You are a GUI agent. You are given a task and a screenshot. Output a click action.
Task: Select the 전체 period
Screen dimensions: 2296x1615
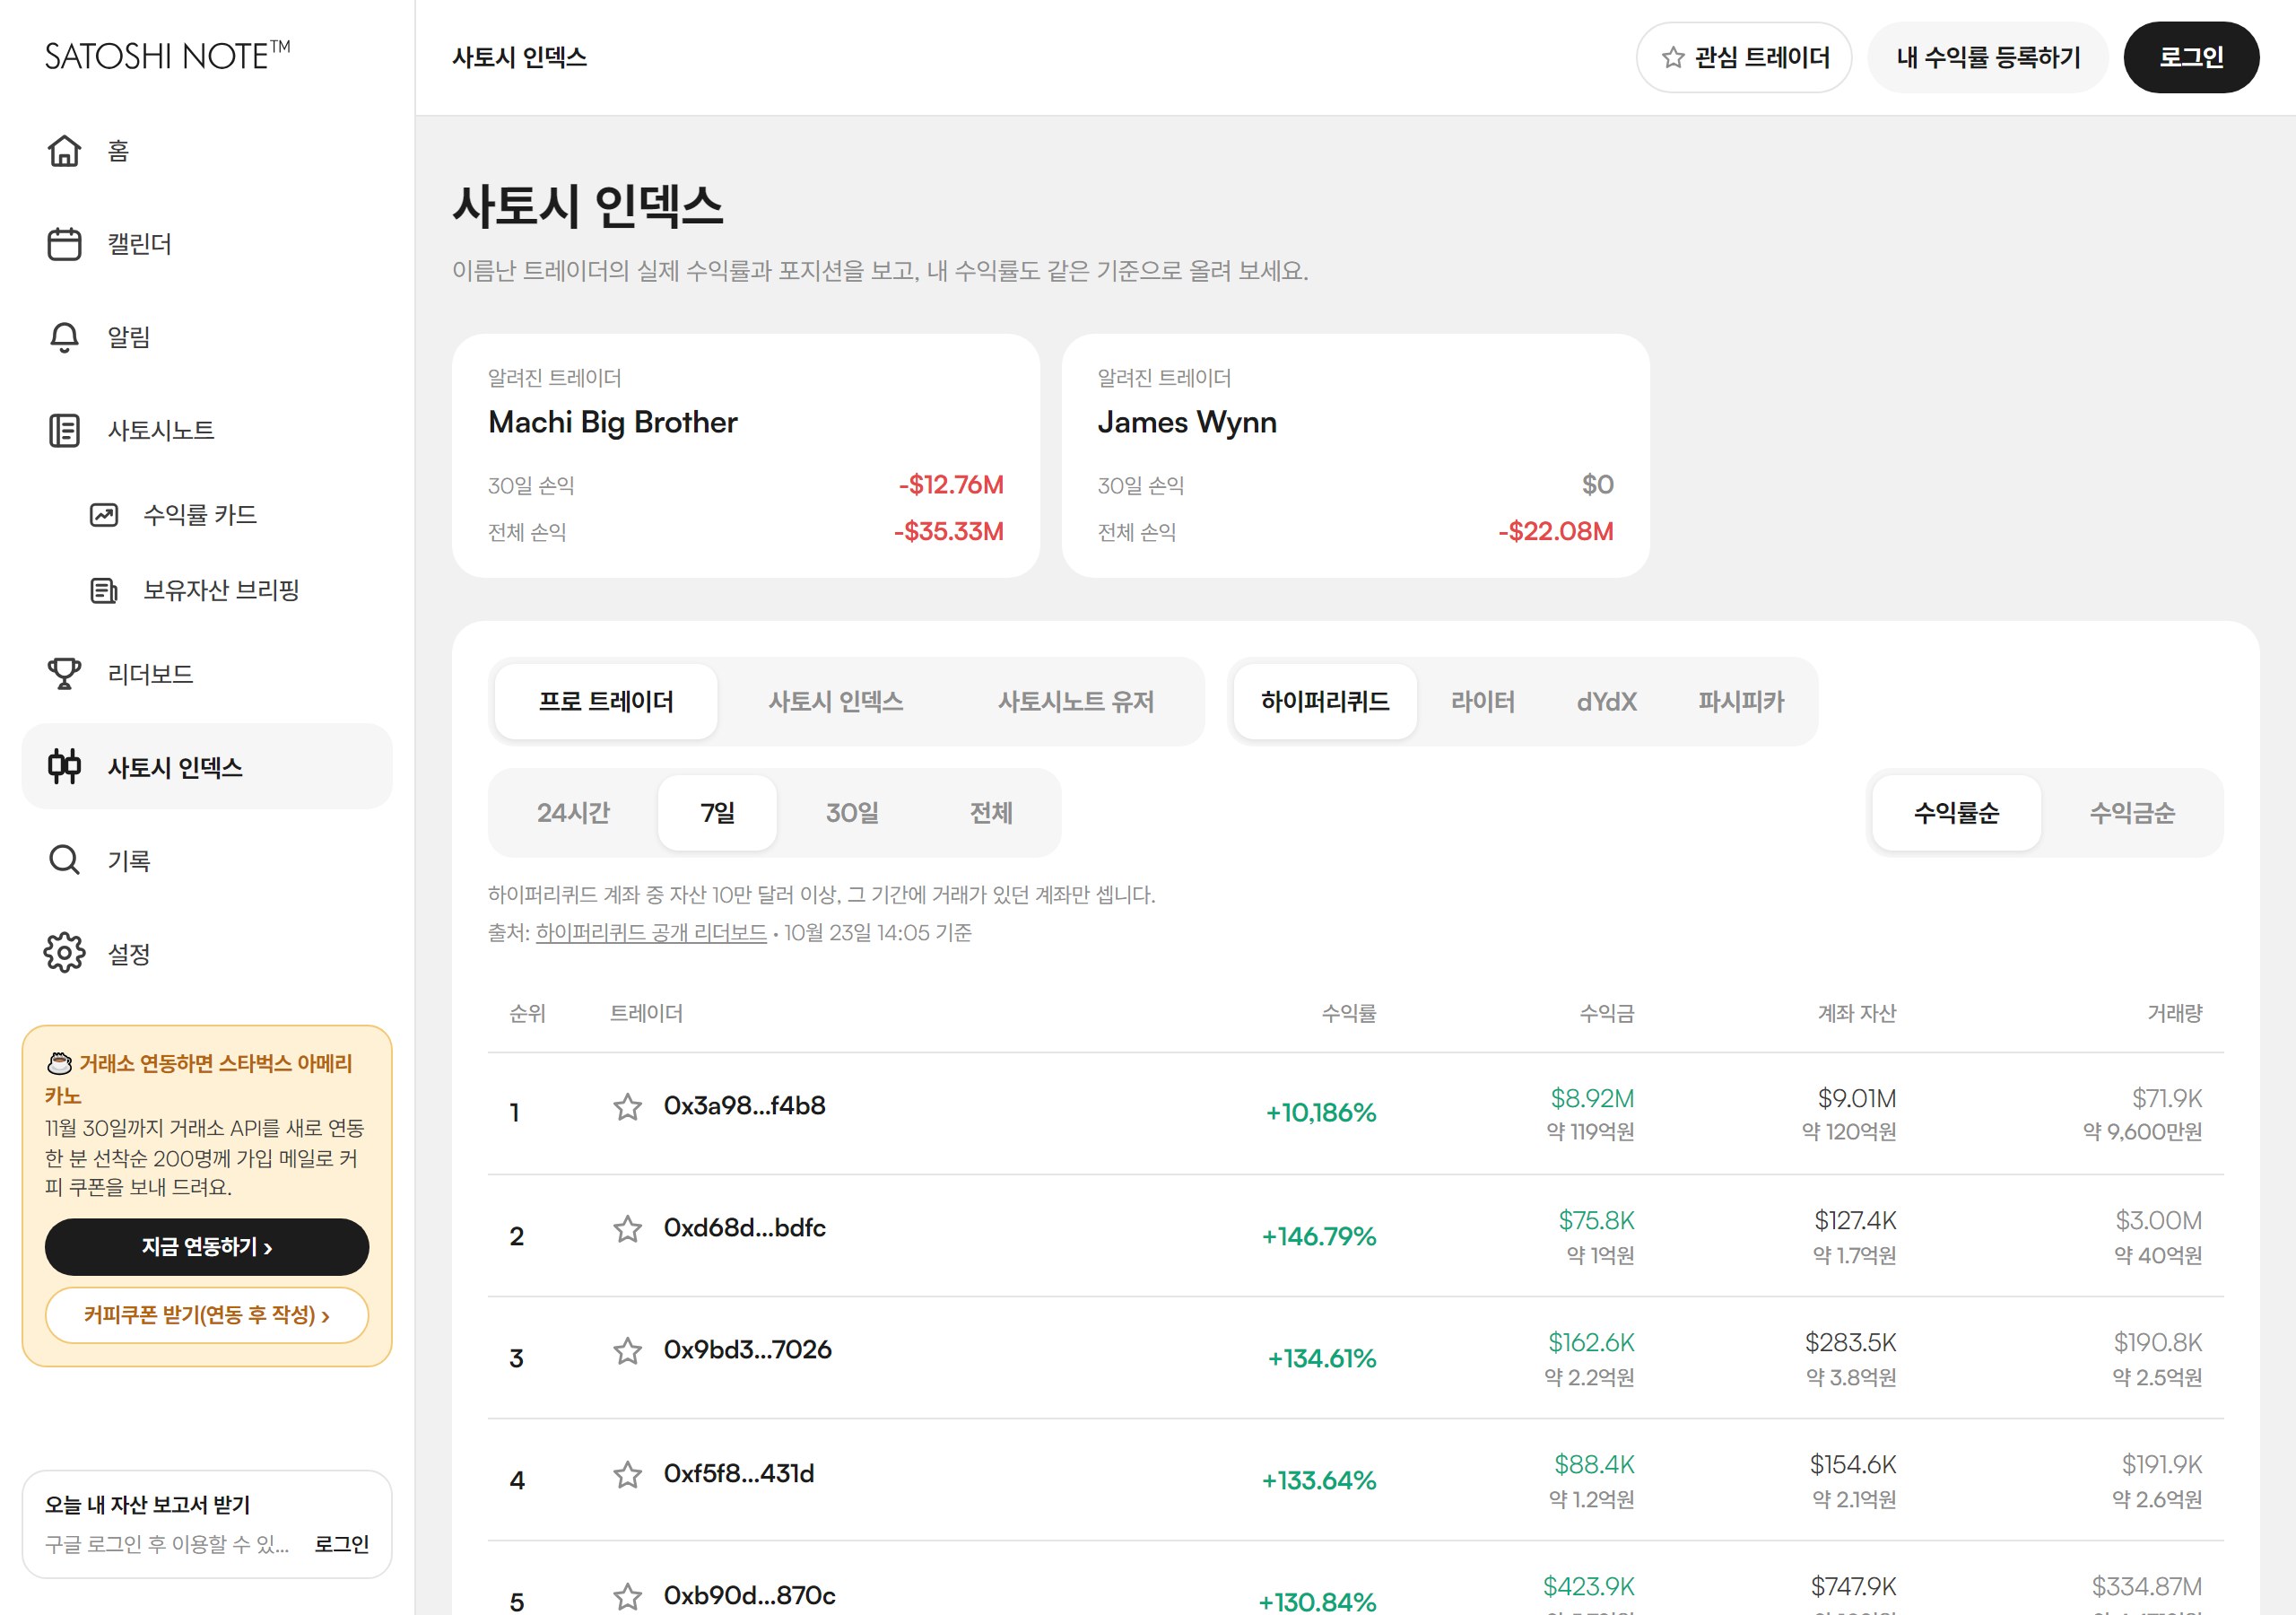pyautogui.click(x=991, y=813)
